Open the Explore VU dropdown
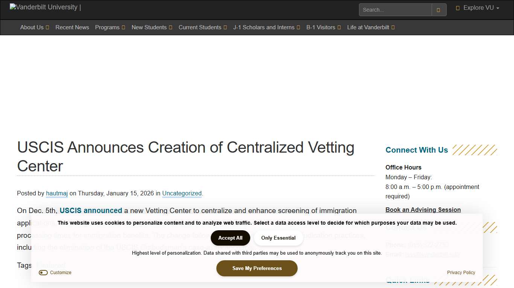The width and height of the screenshot is (514, 288). pyautogui.click(x=477, y=7)
